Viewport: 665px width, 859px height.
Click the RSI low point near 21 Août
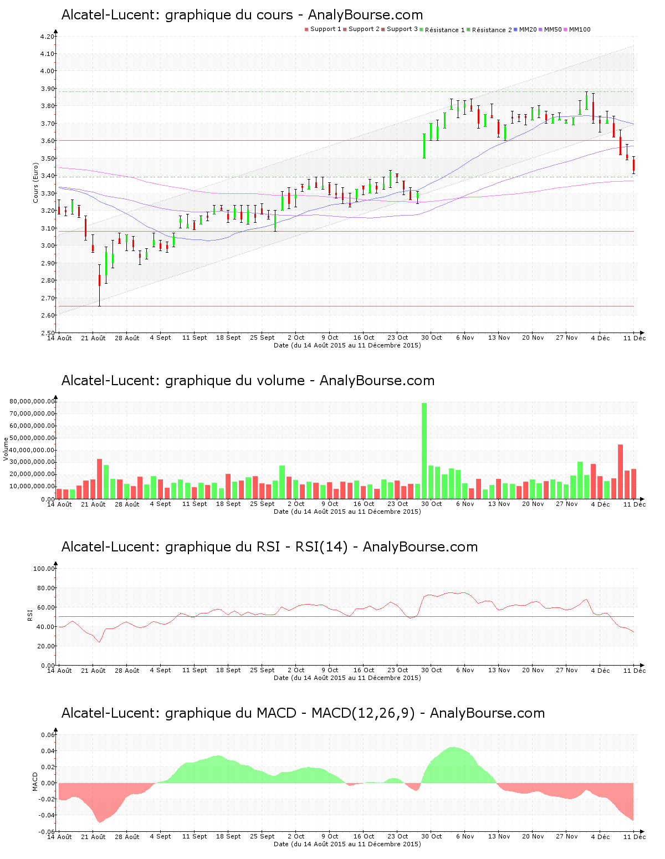tap(99, 642)
